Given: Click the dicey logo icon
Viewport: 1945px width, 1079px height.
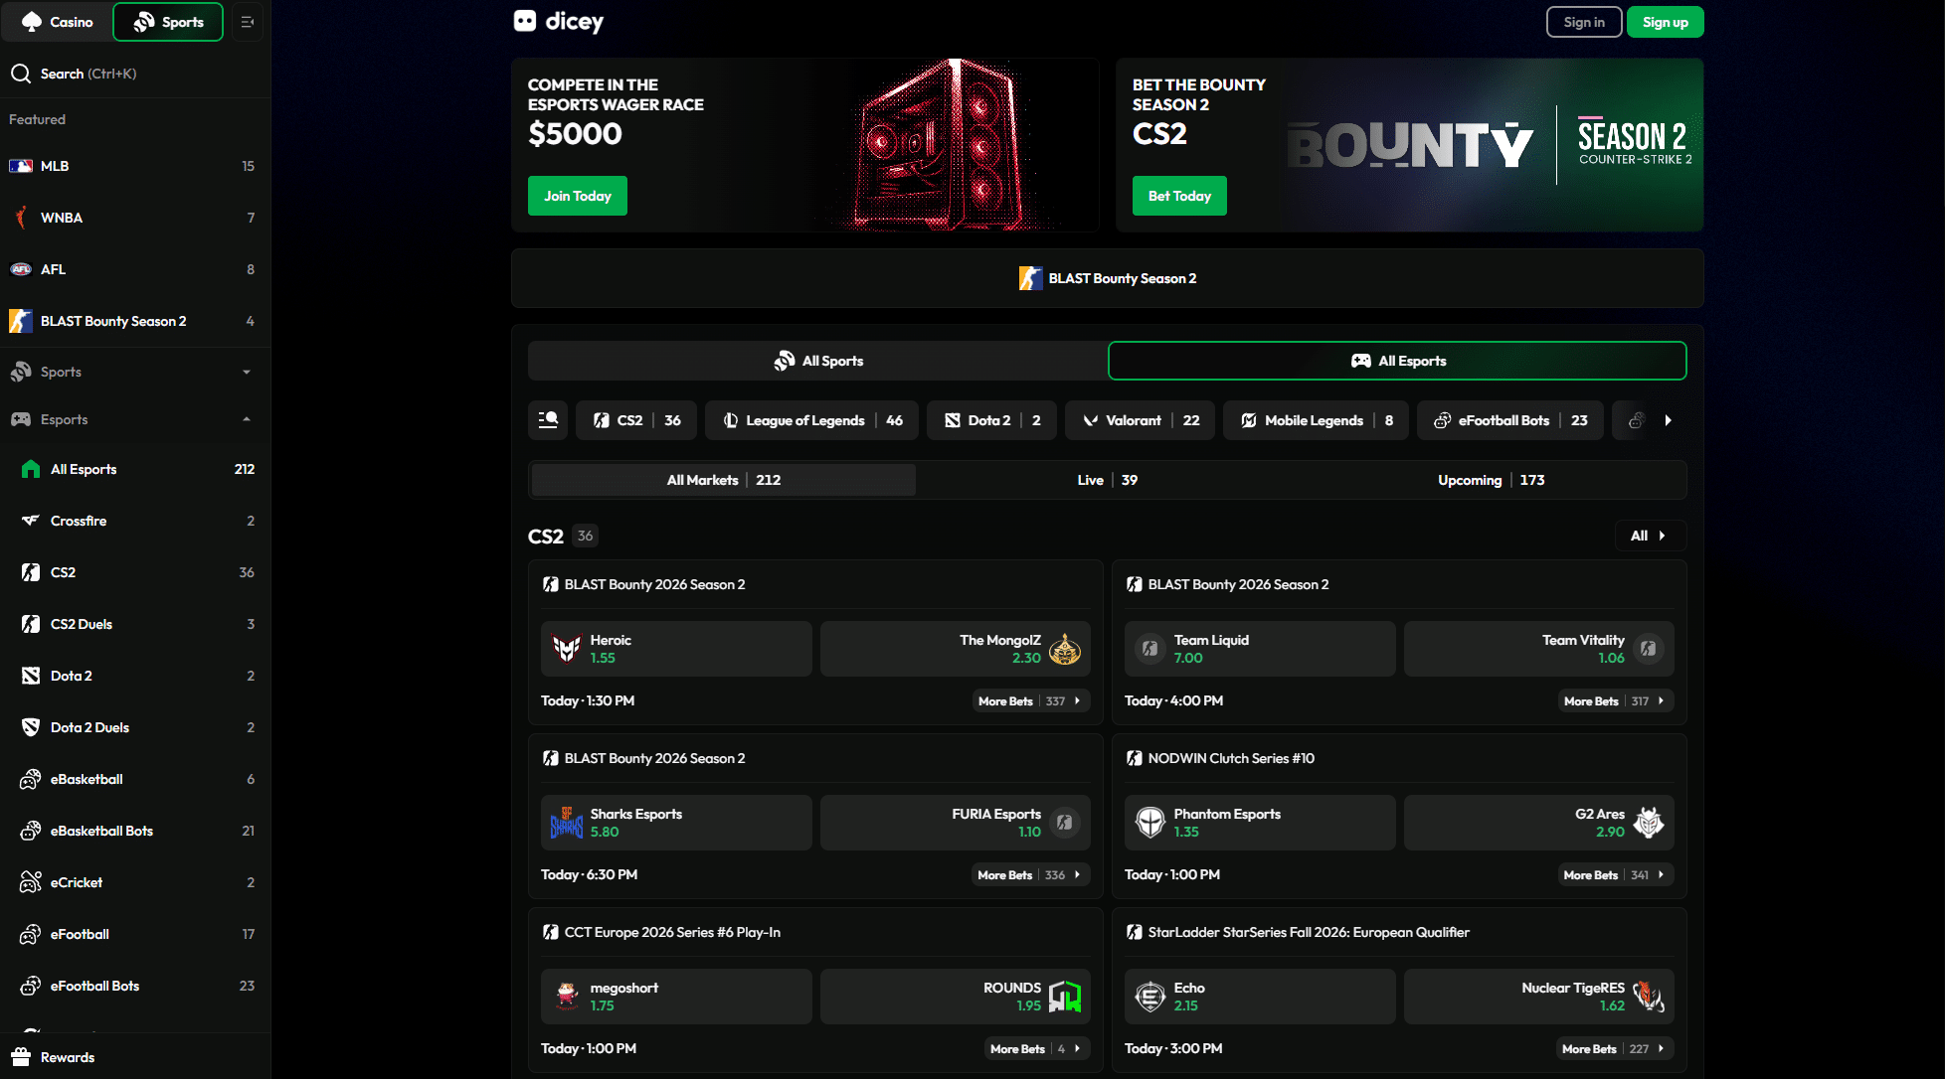Looking at the screenshot, I should [525, 21].
